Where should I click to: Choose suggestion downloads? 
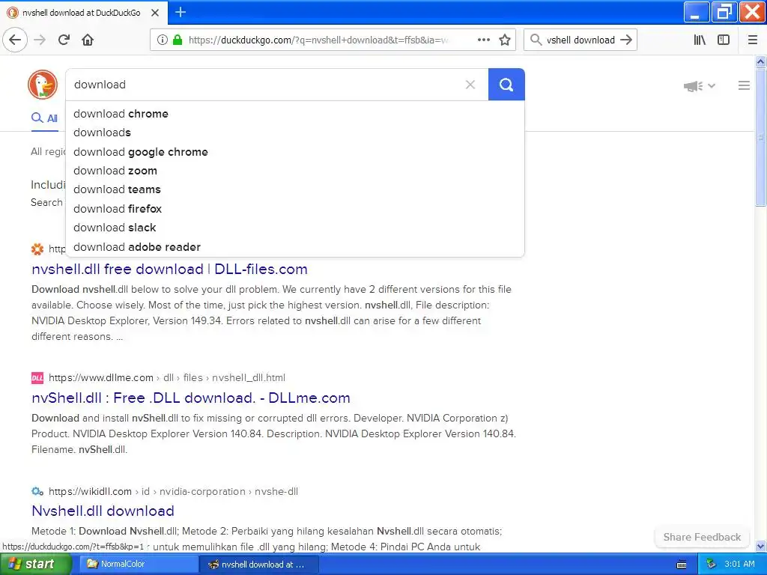(295, 133)
